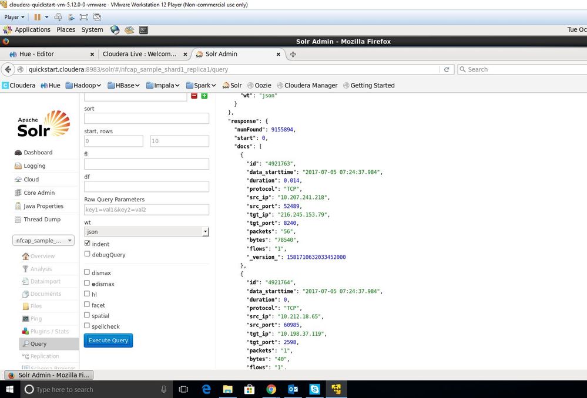Pause the virtual machine in VMware toolbar
This screenshot has height=398, width=587.
tap(38, 17)
